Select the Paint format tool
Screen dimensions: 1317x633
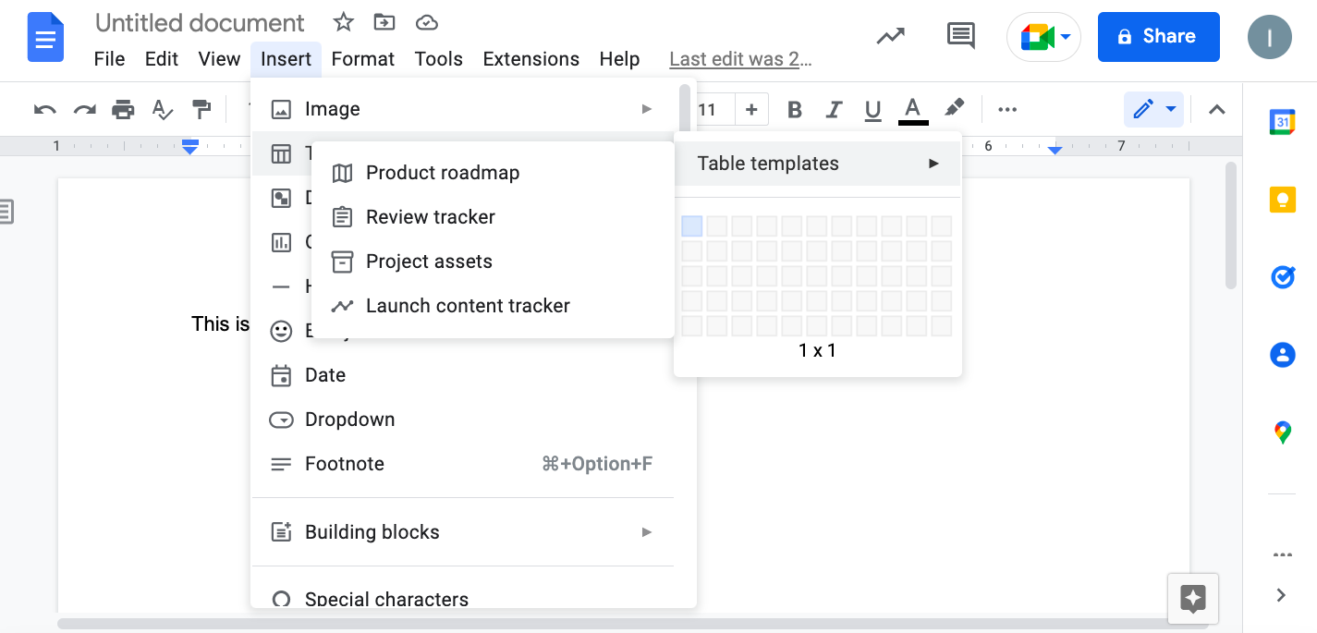click(x=202, y=109)
